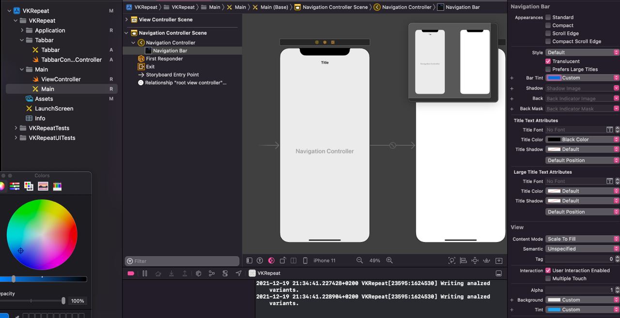Image resolution: width=620 pixels, height=318 pixels.
Task: Click the Simulate Location arrow icon
Action: [x=238, y=273]
